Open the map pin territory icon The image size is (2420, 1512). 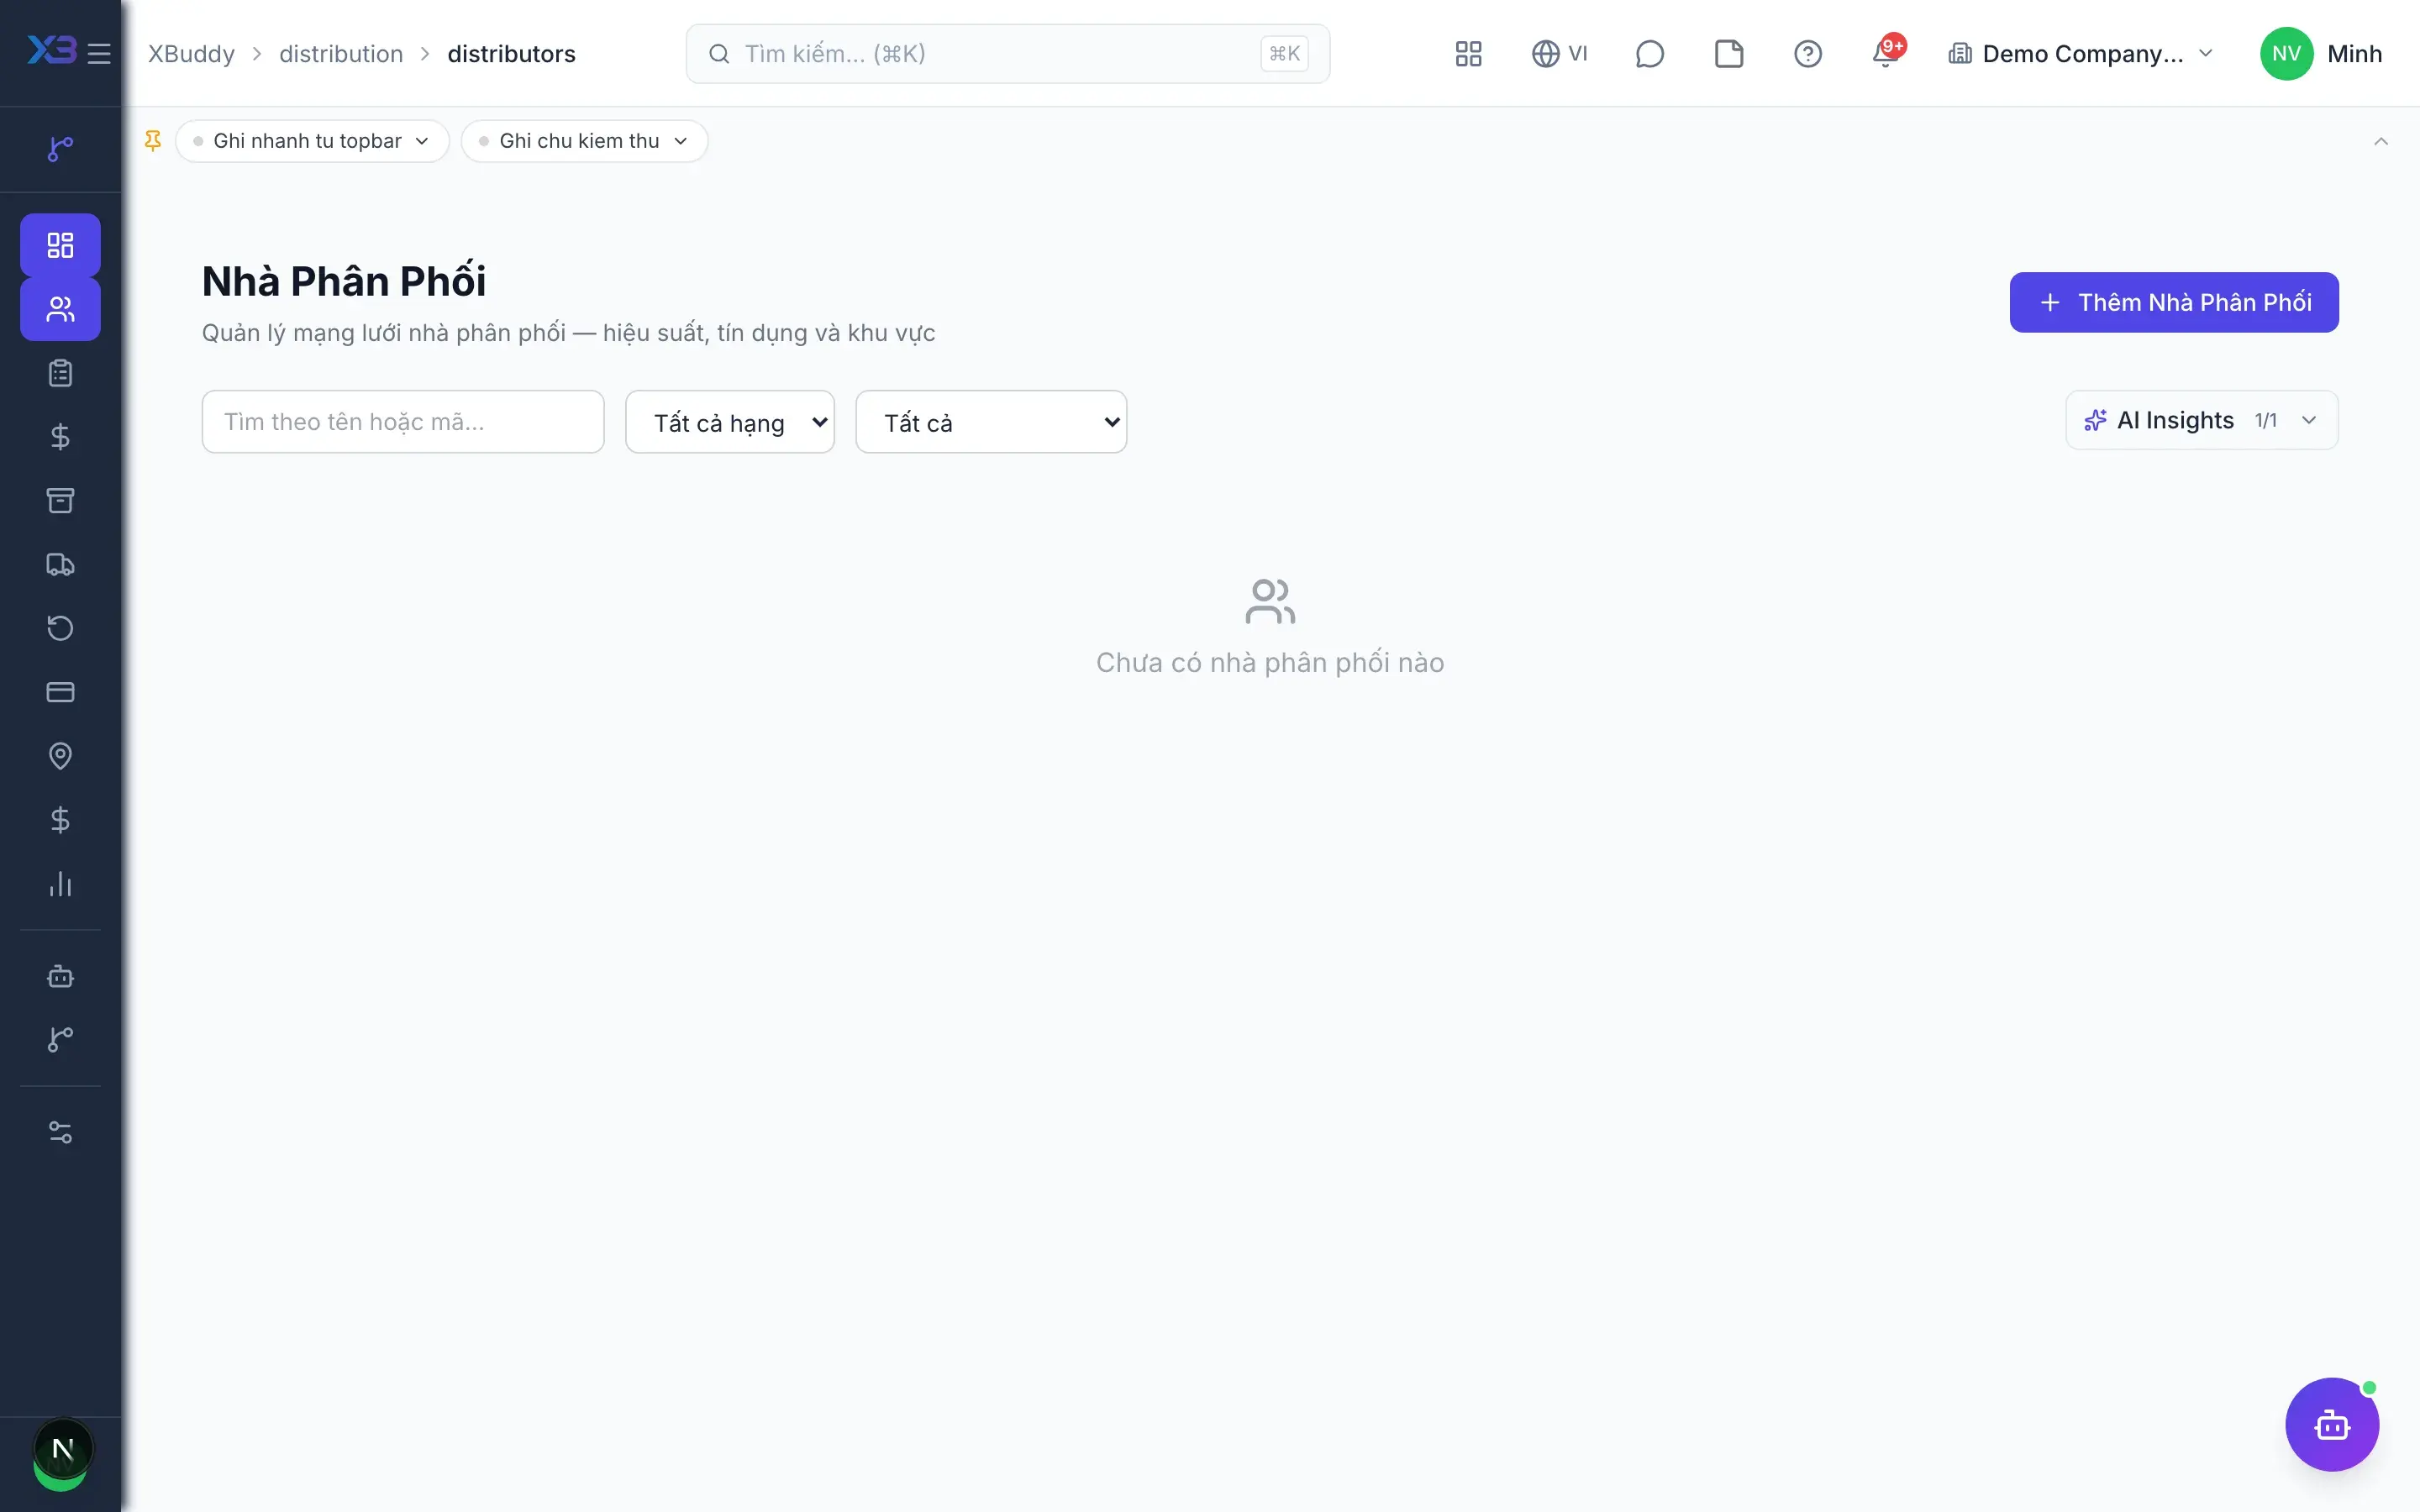(60, 756)
